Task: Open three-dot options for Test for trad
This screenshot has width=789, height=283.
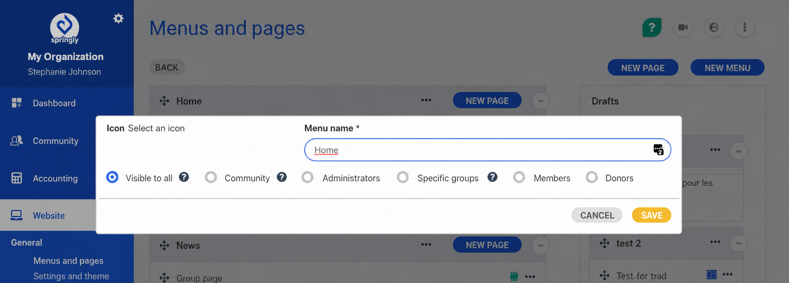Action: [727, 274]
